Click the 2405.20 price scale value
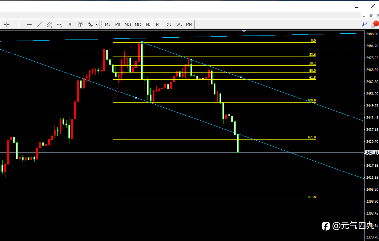This screenshot has height=241, width=379. (x=372, y=190)
